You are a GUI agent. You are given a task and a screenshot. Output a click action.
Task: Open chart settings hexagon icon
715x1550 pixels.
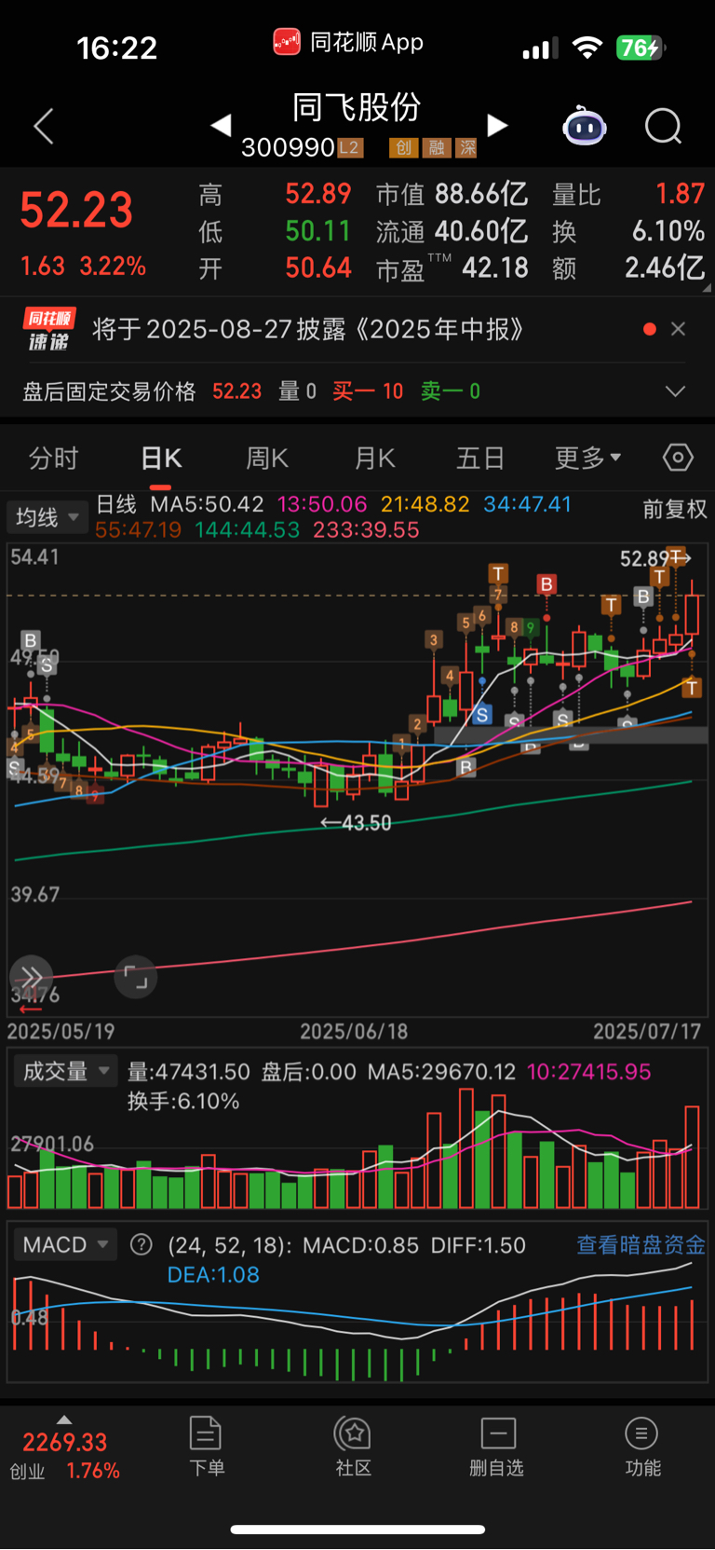[678, 458]
